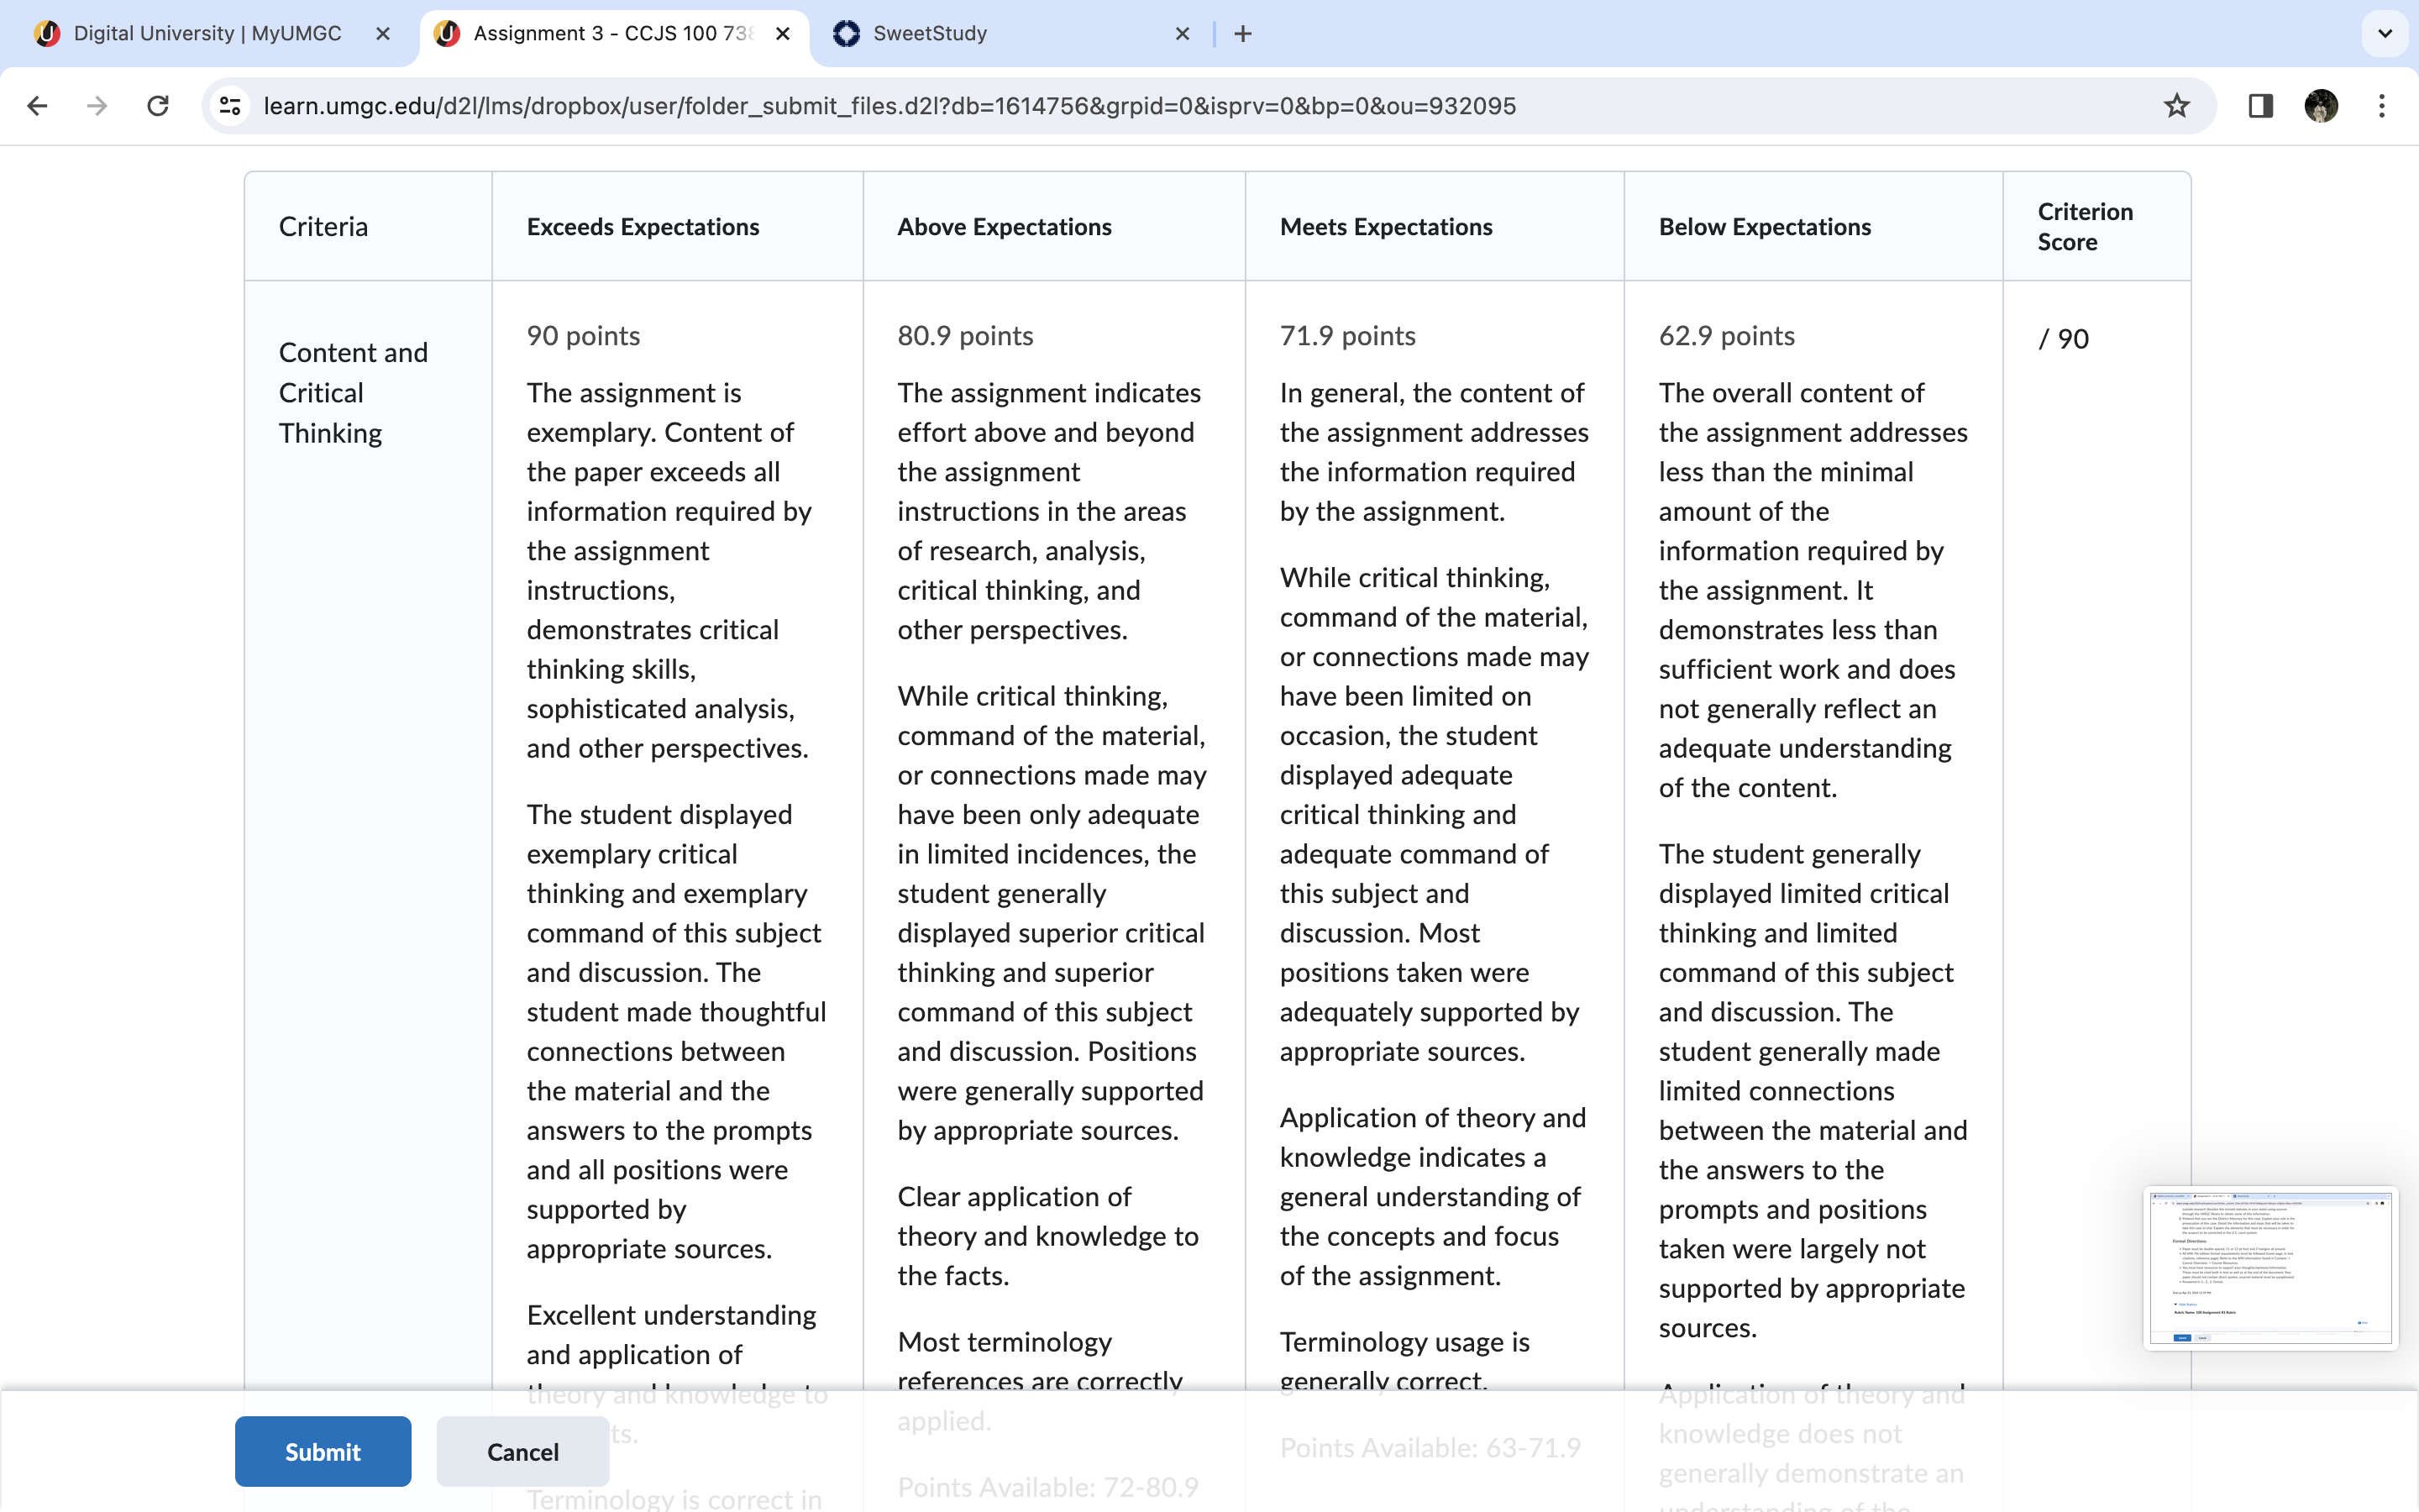Click "Clear application of theory" paragraph

1047,1236
